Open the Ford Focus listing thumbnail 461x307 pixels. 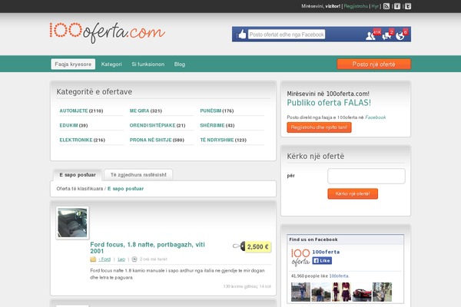point(72,223)
